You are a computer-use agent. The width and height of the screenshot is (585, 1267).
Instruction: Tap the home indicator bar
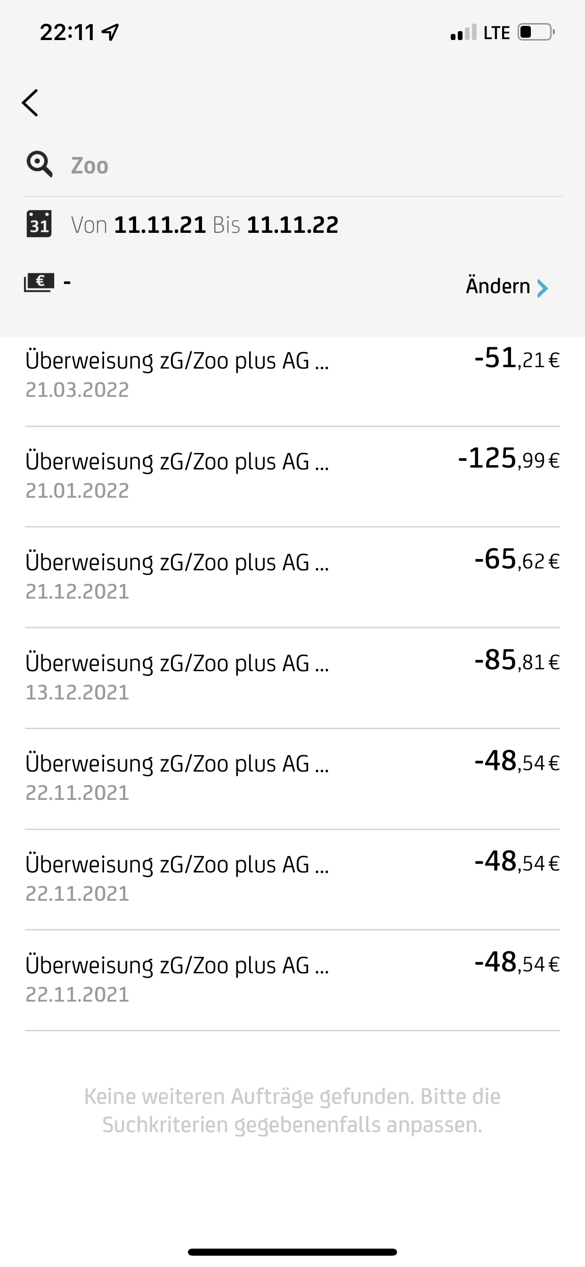tap(292, 1252)
